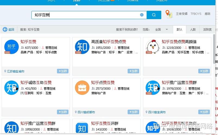Sort results by 人数 tab
Screen dimensions: 218x135
point(193,29)
